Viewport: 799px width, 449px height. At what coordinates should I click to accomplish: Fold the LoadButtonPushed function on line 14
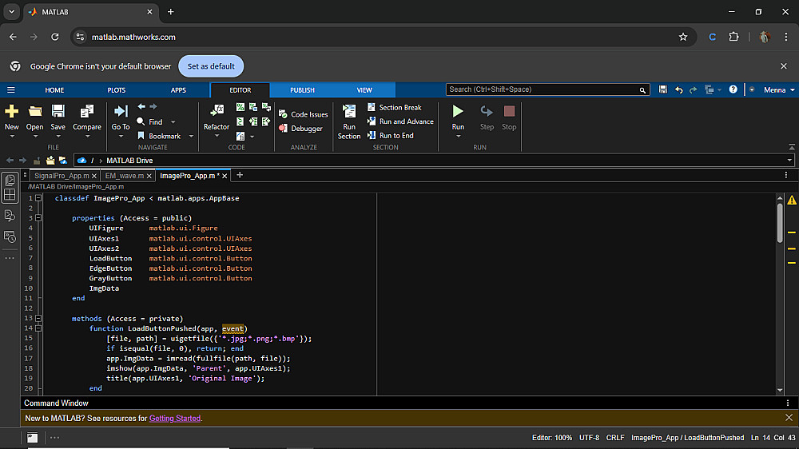[38, 328]
